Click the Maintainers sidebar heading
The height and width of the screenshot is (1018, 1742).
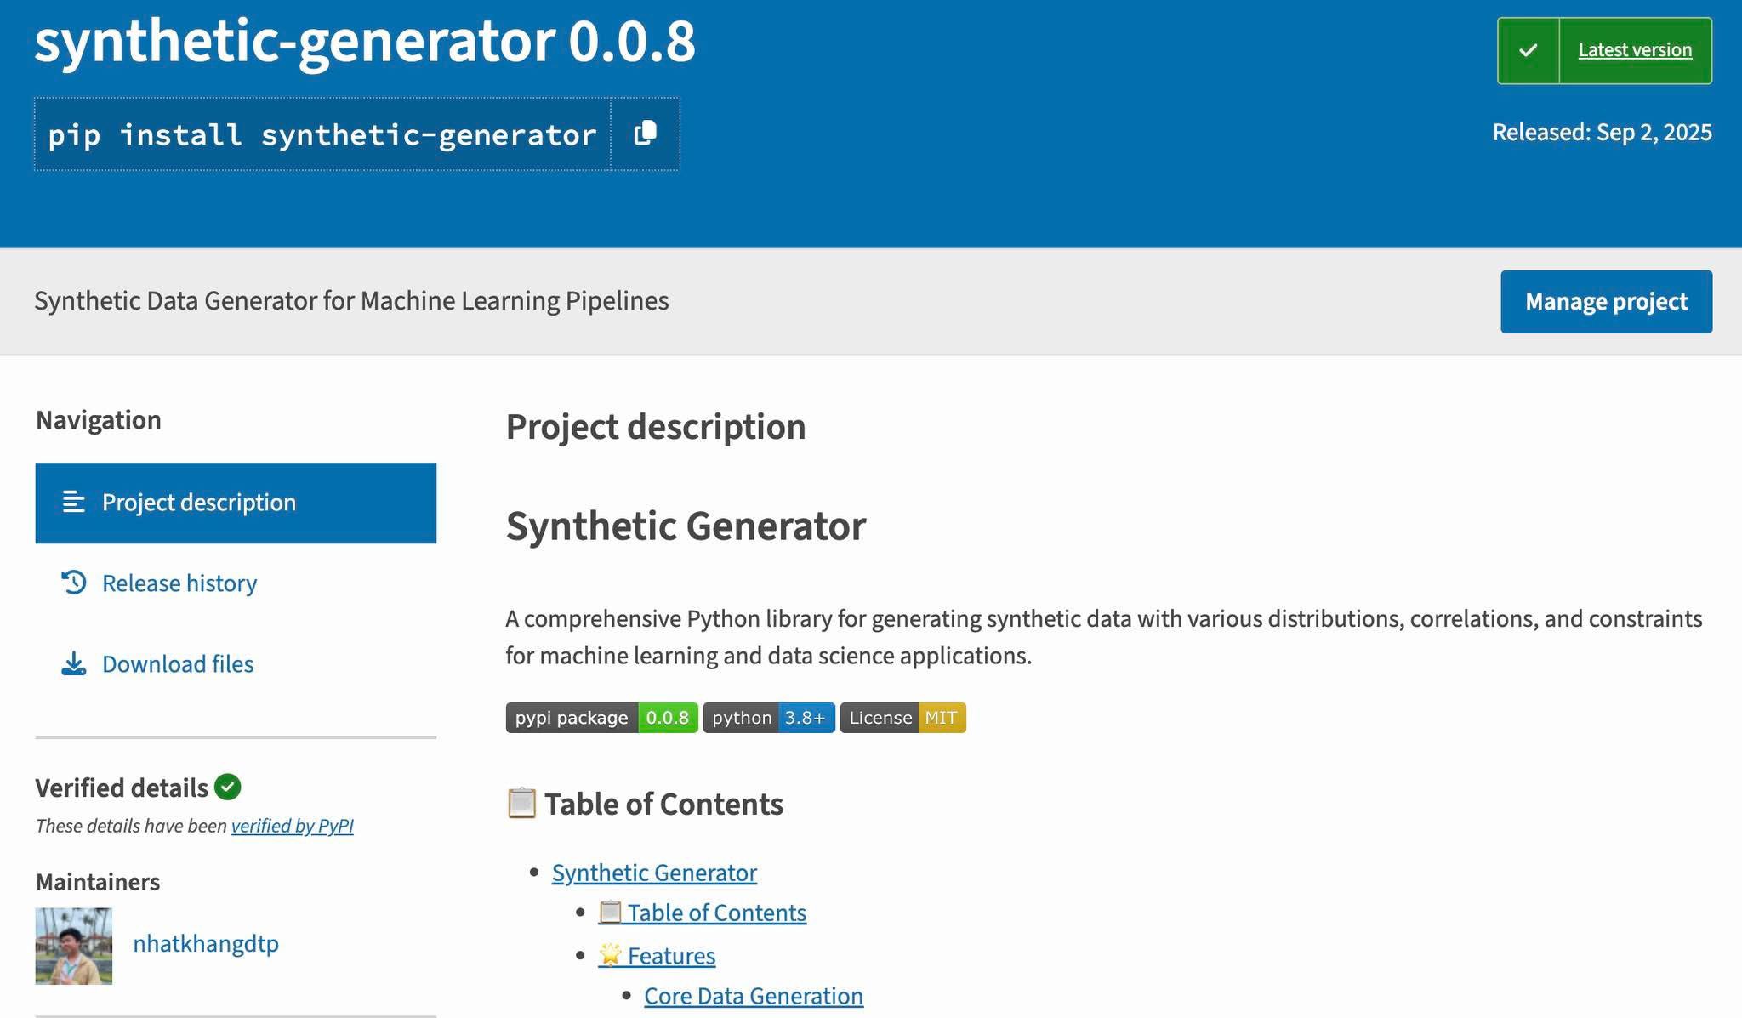click(98, 882)
